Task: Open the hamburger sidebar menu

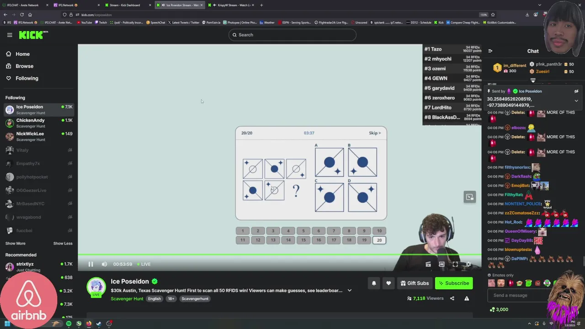Action: 10,35
